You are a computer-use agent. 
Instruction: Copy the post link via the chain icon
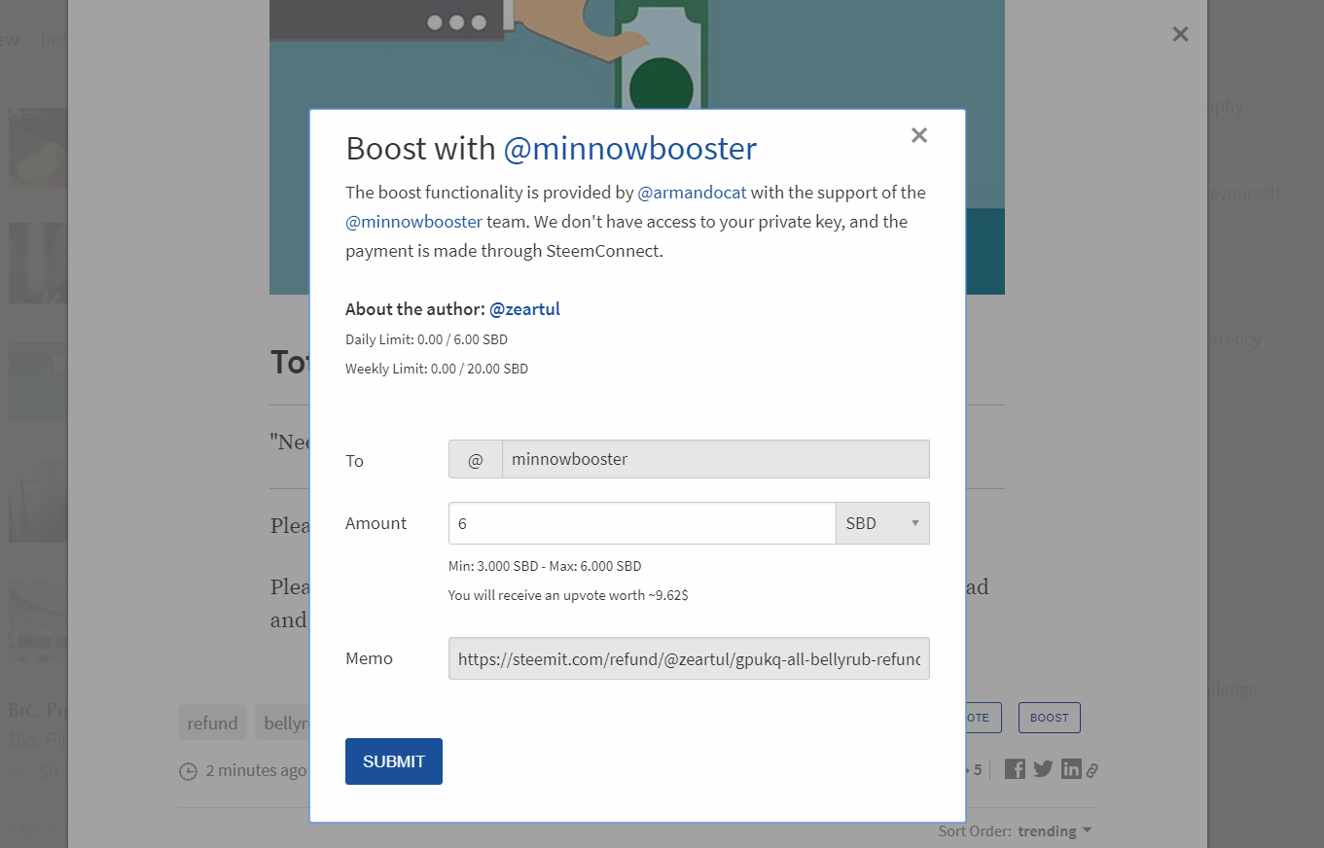1092,770
